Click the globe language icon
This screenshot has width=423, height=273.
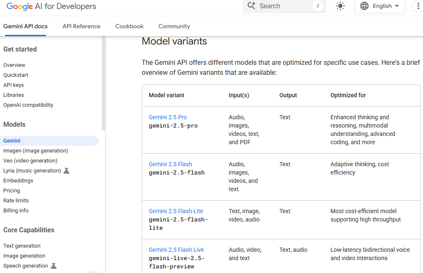pyautogui.click(x=364, y=6)
